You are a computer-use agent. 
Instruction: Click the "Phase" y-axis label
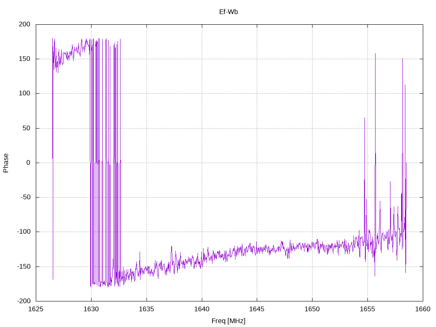[x=6, y=163]
